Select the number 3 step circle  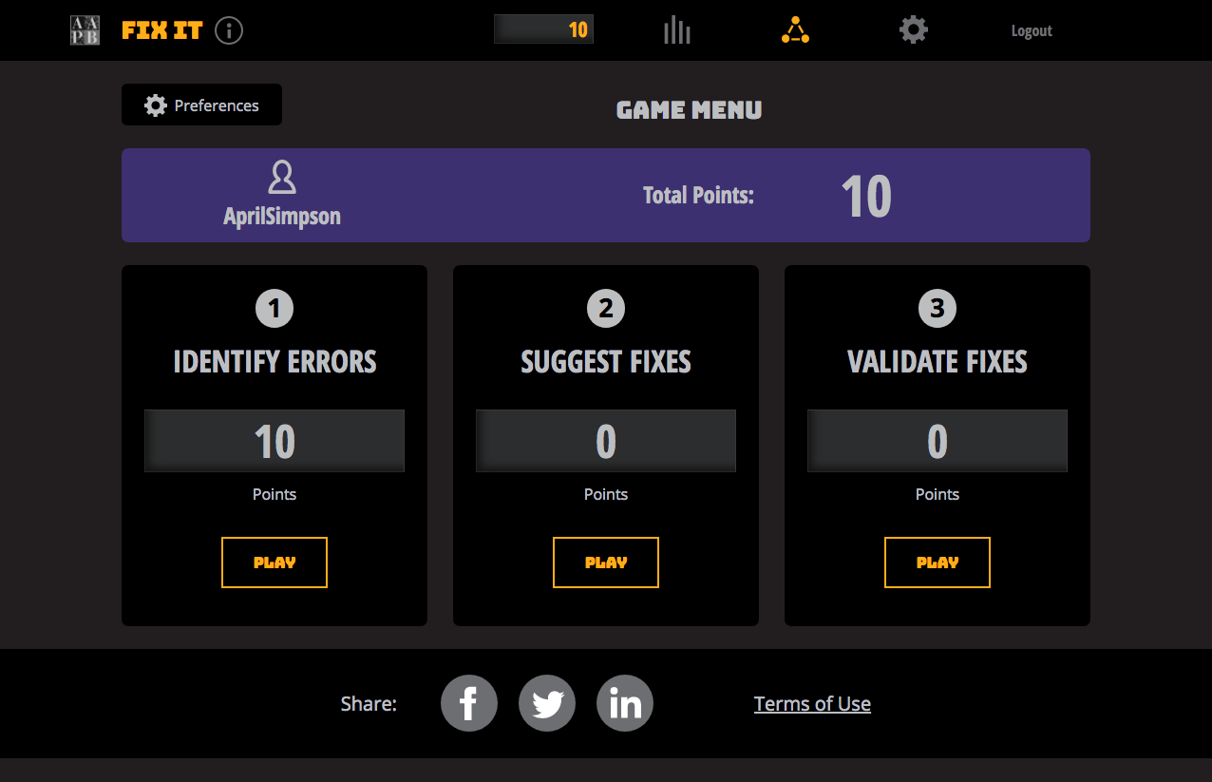937,308
